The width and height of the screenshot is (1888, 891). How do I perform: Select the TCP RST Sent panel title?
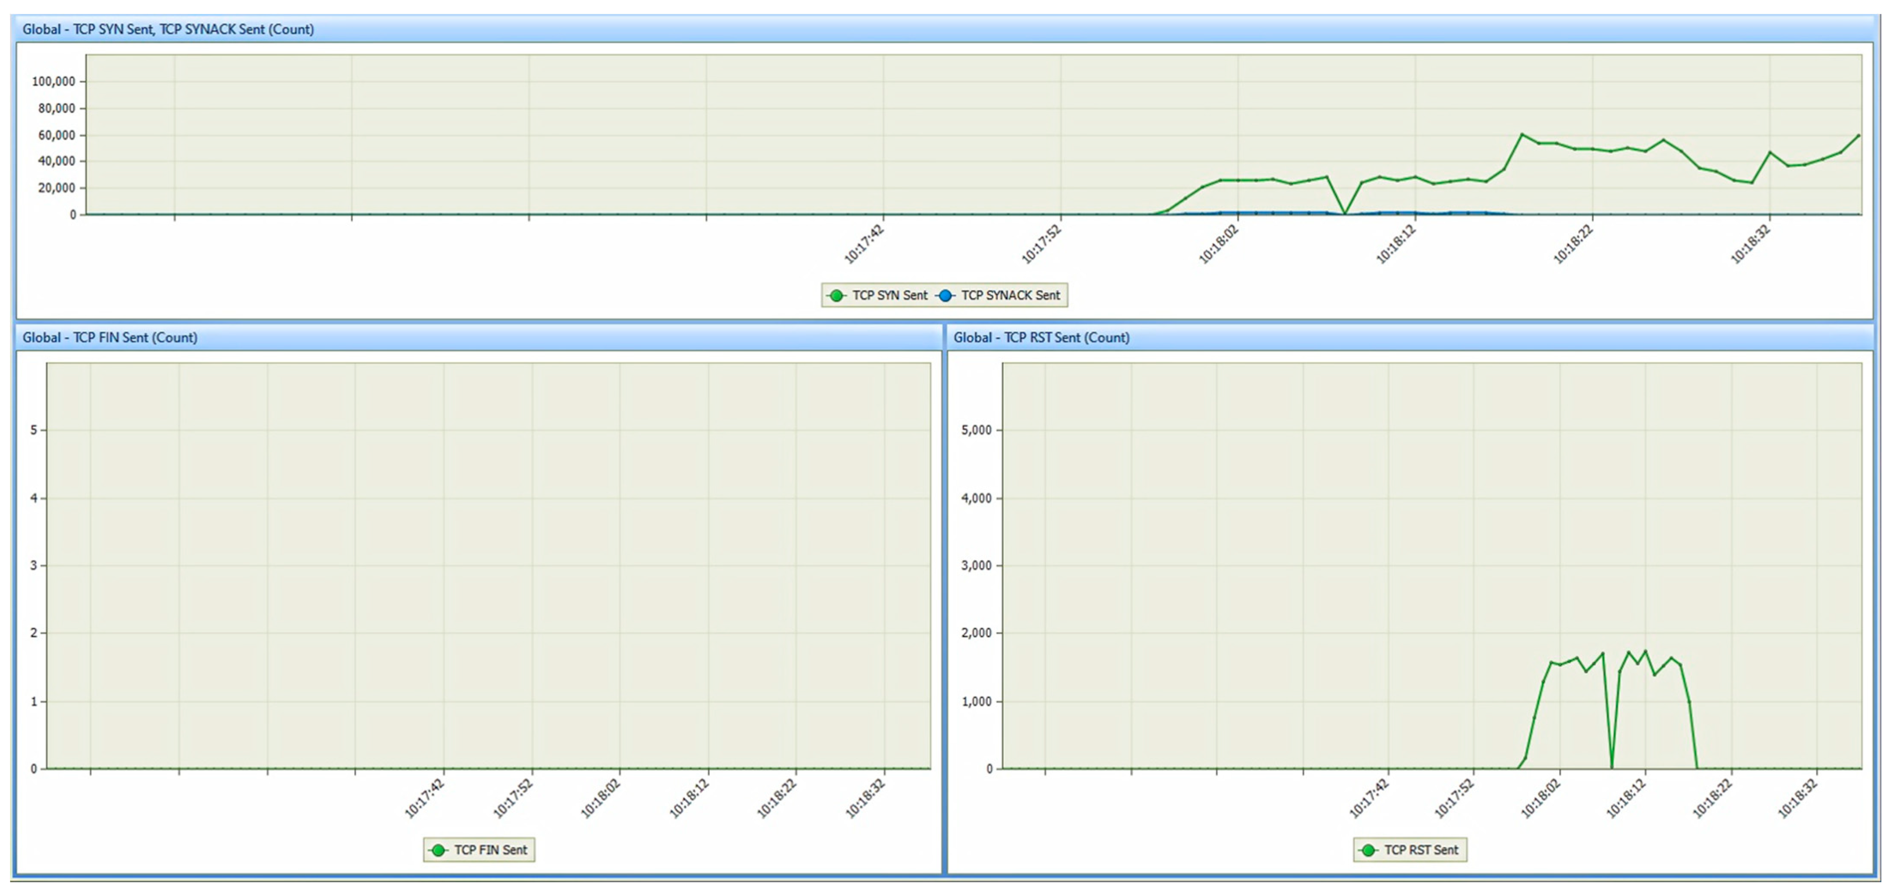[x=1041, y=338]
